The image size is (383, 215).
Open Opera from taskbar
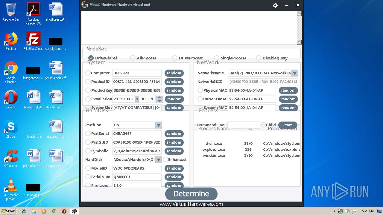(x=64, y=211)
